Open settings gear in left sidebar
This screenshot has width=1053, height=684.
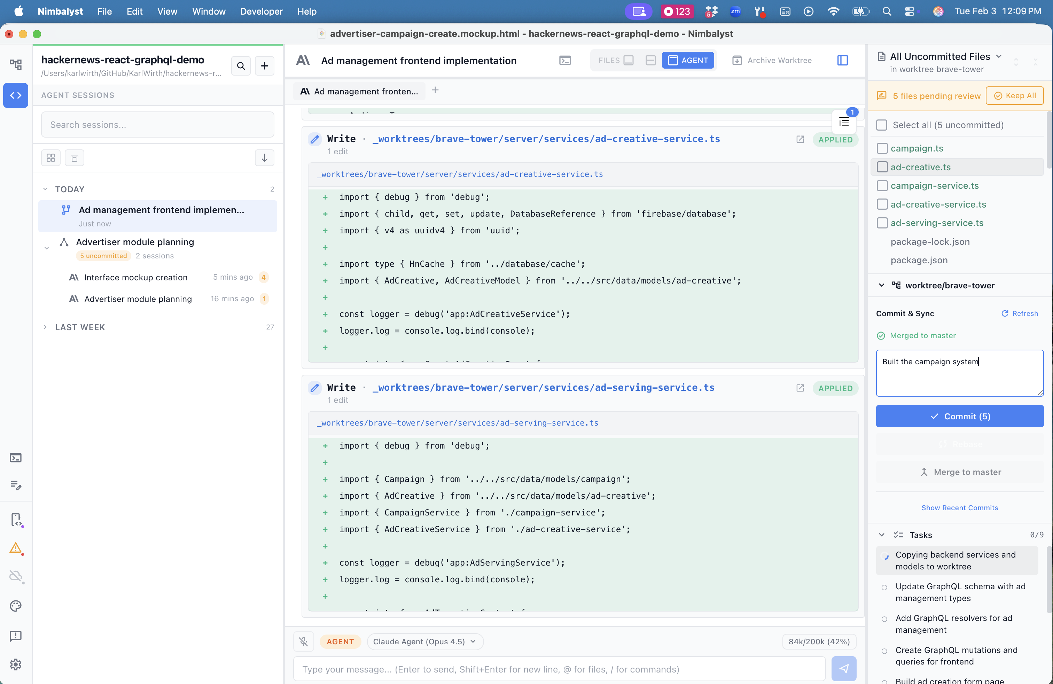pyautogui.click(x=16, y=664)
